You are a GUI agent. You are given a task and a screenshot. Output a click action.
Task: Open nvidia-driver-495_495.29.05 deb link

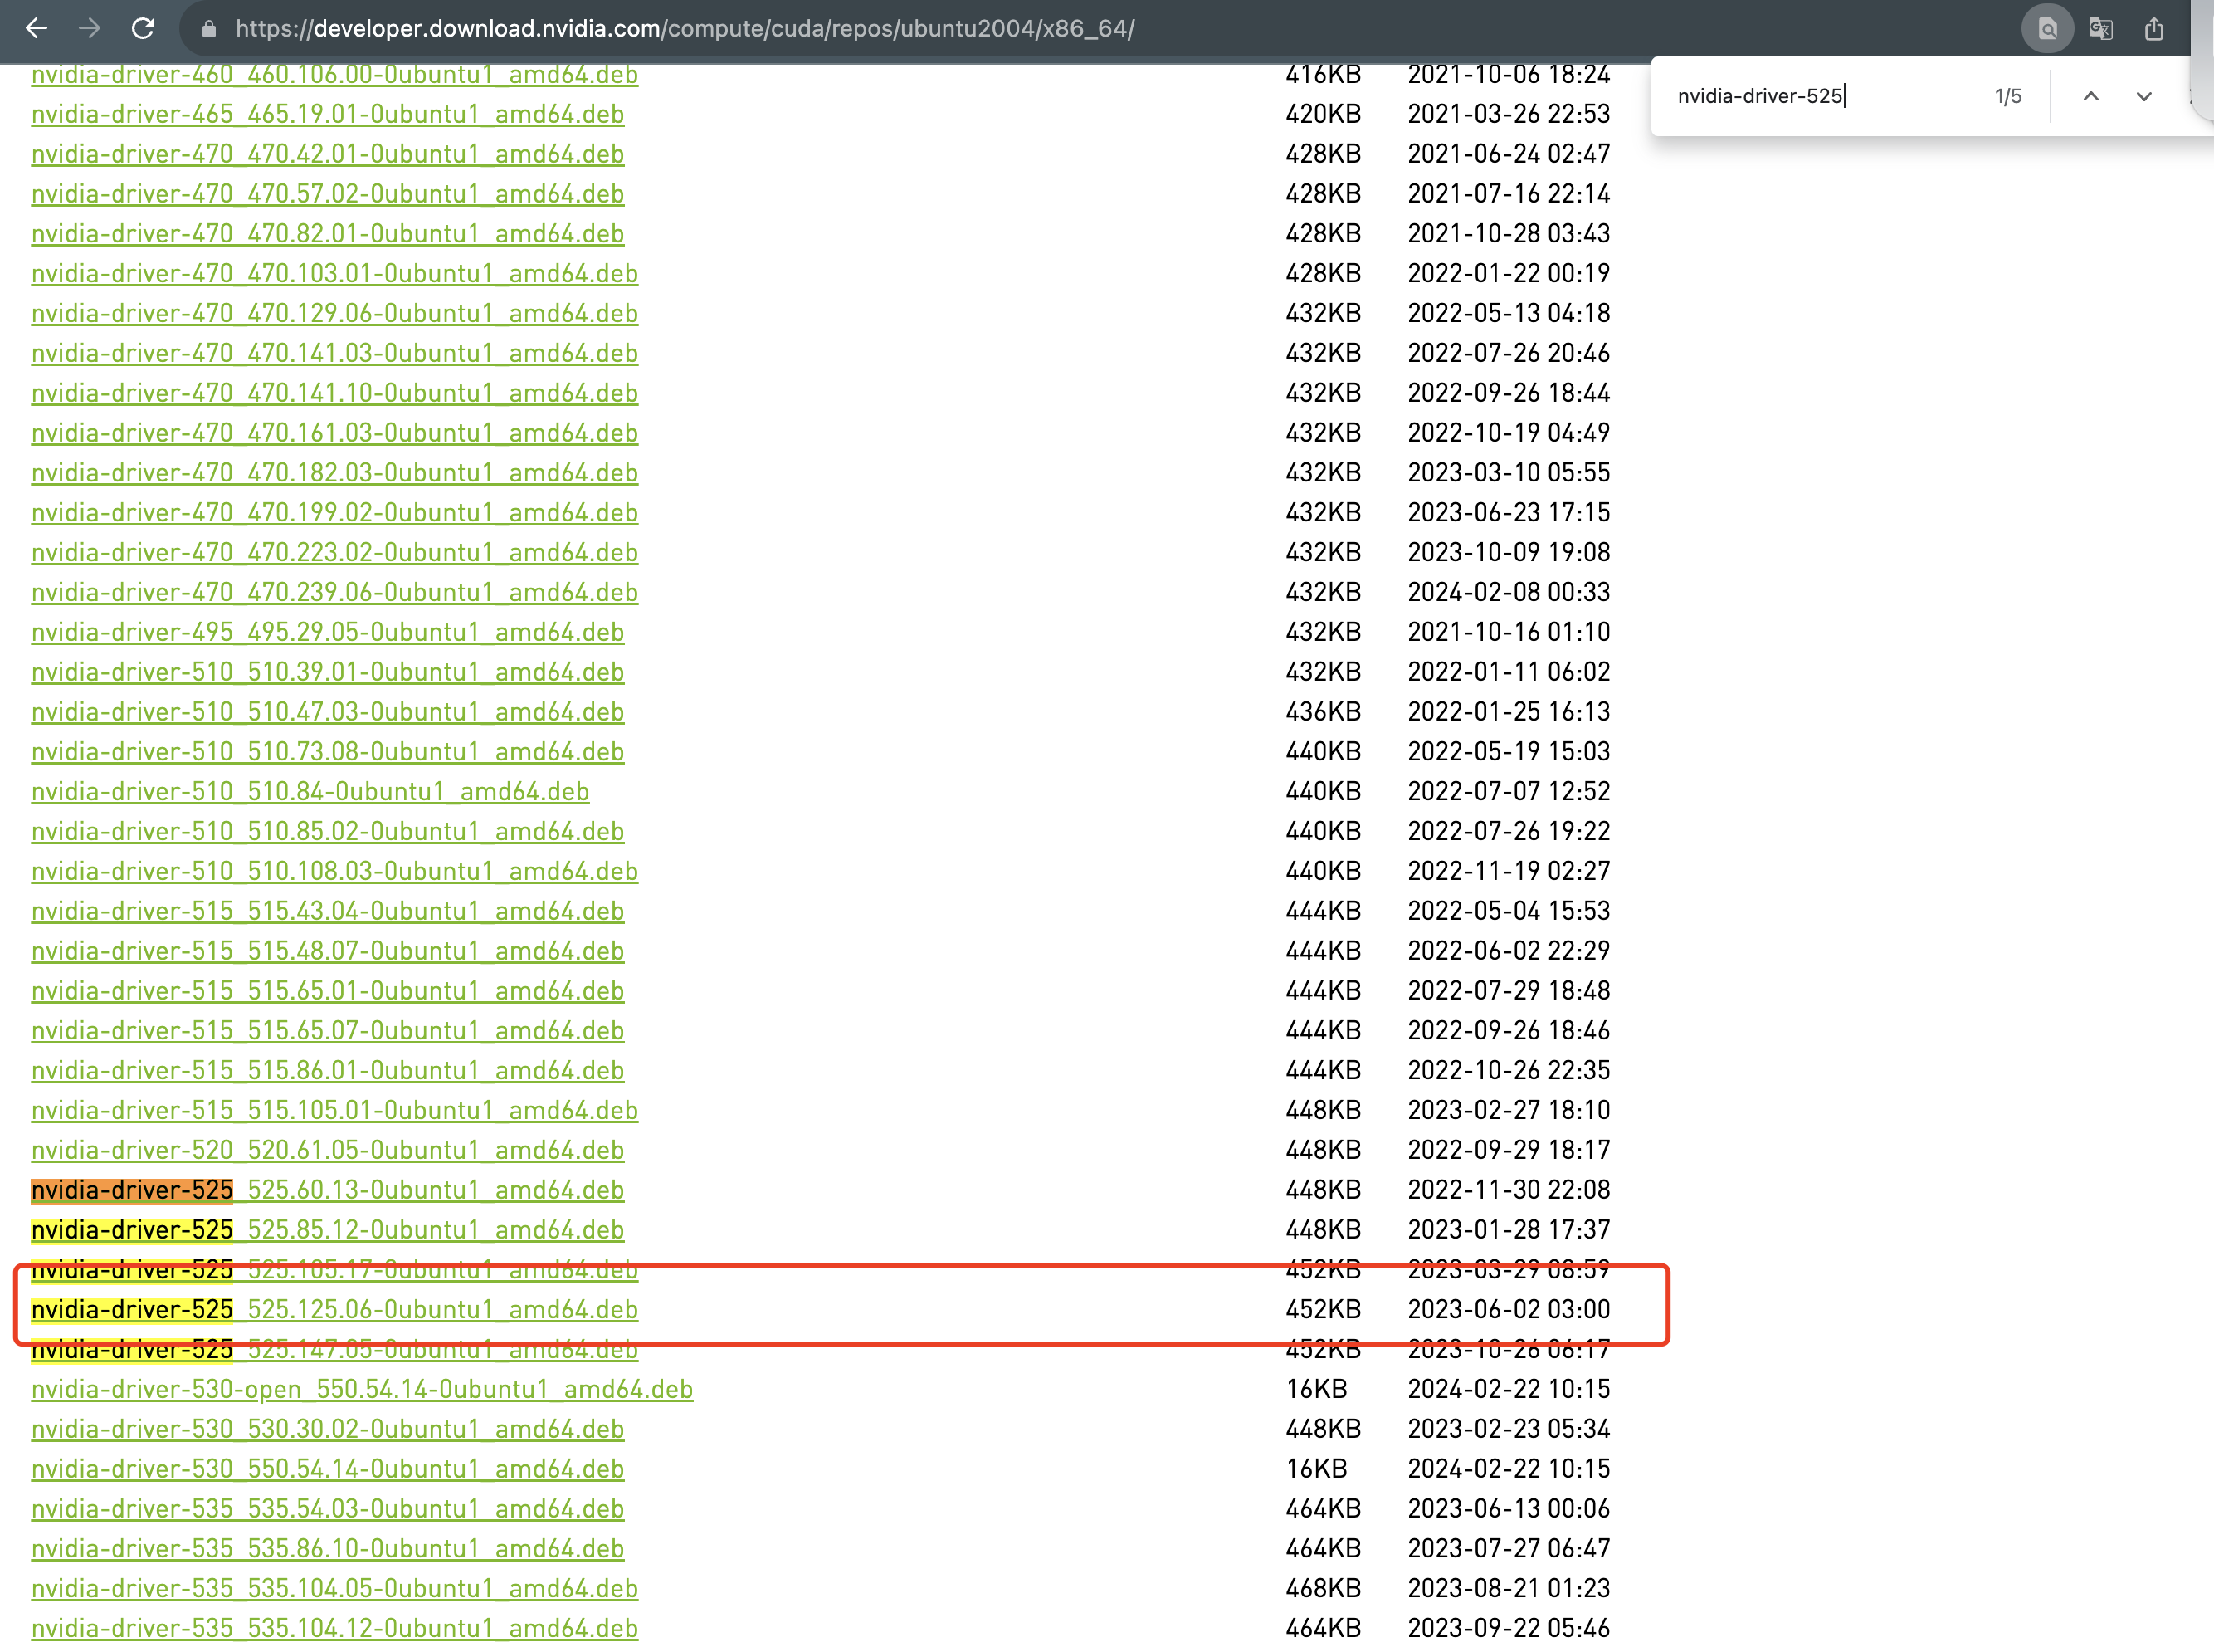click(x=328, y=632)
